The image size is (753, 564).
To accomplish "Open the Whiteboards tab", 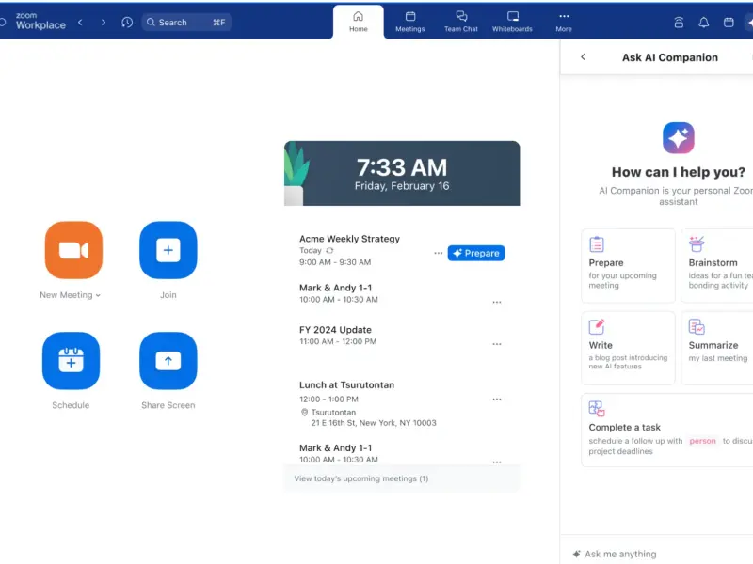I will click(x=512, y=22).
